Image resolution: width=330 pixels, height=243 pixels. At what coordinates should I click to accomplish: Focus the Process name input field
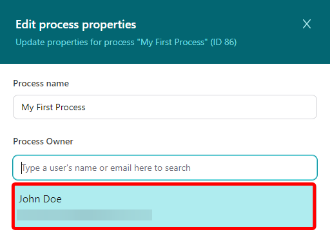point(165,107)
